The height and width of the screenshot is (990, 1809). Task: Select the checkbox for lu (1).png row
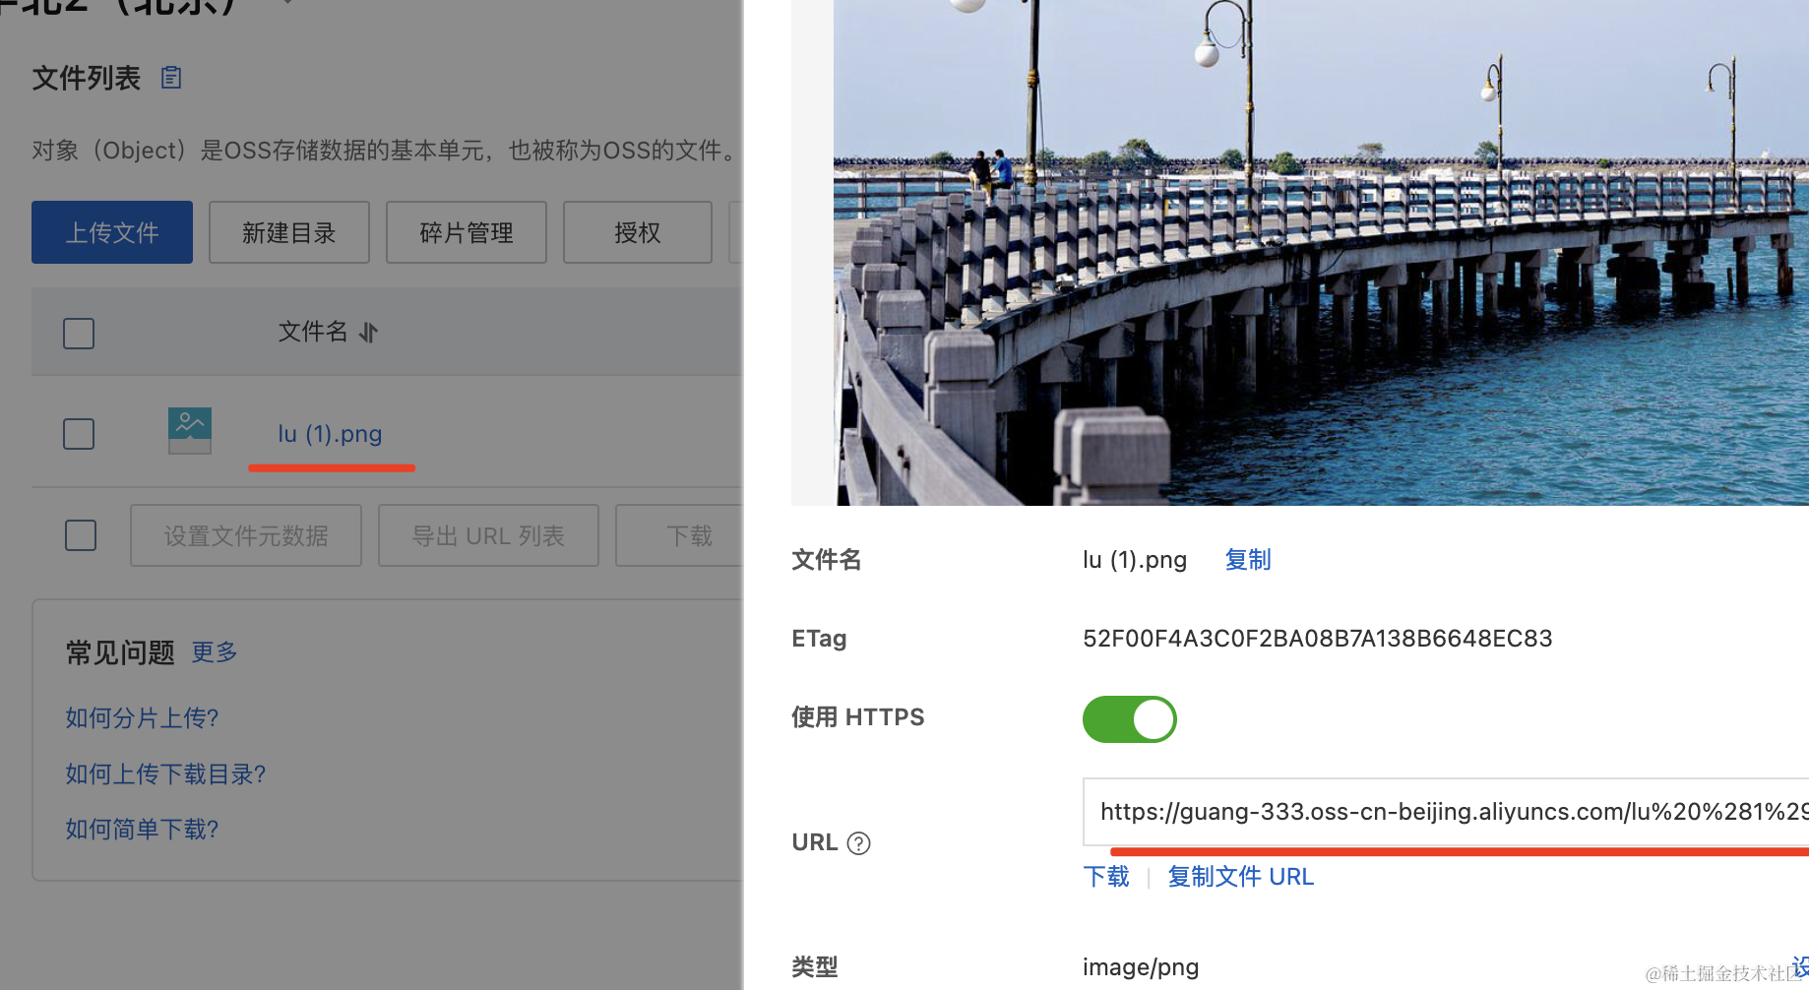click(x=79, y=434)
